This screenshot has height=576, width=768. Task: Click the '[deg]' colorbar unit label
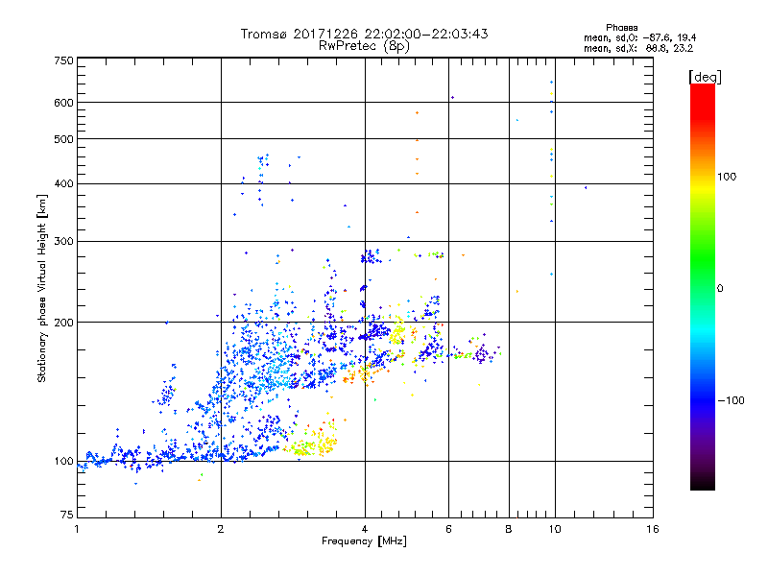(705, 77)
